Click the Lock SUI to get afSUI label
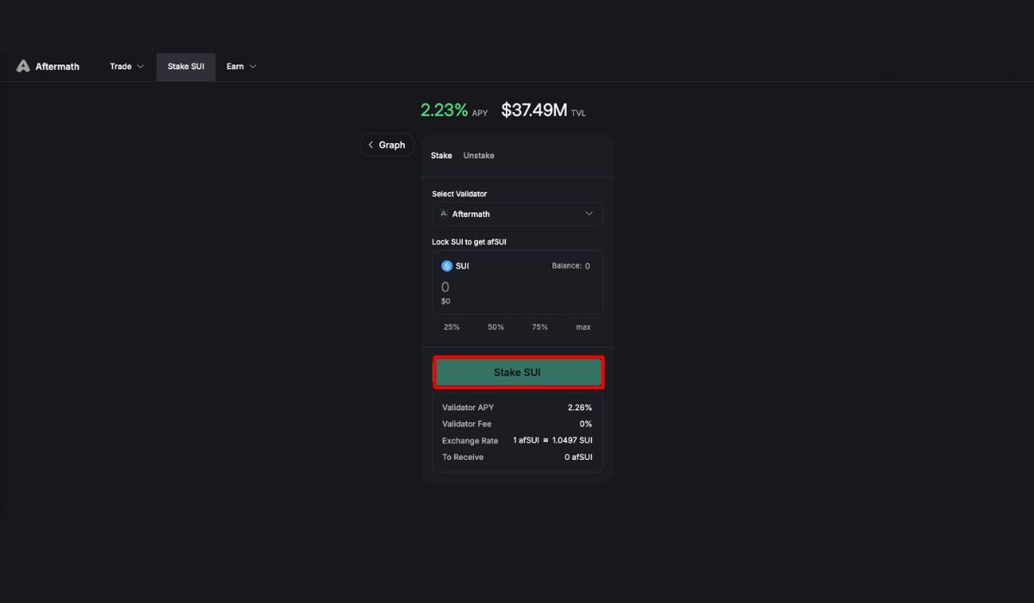1034x603 pixels. pos(470,242)
